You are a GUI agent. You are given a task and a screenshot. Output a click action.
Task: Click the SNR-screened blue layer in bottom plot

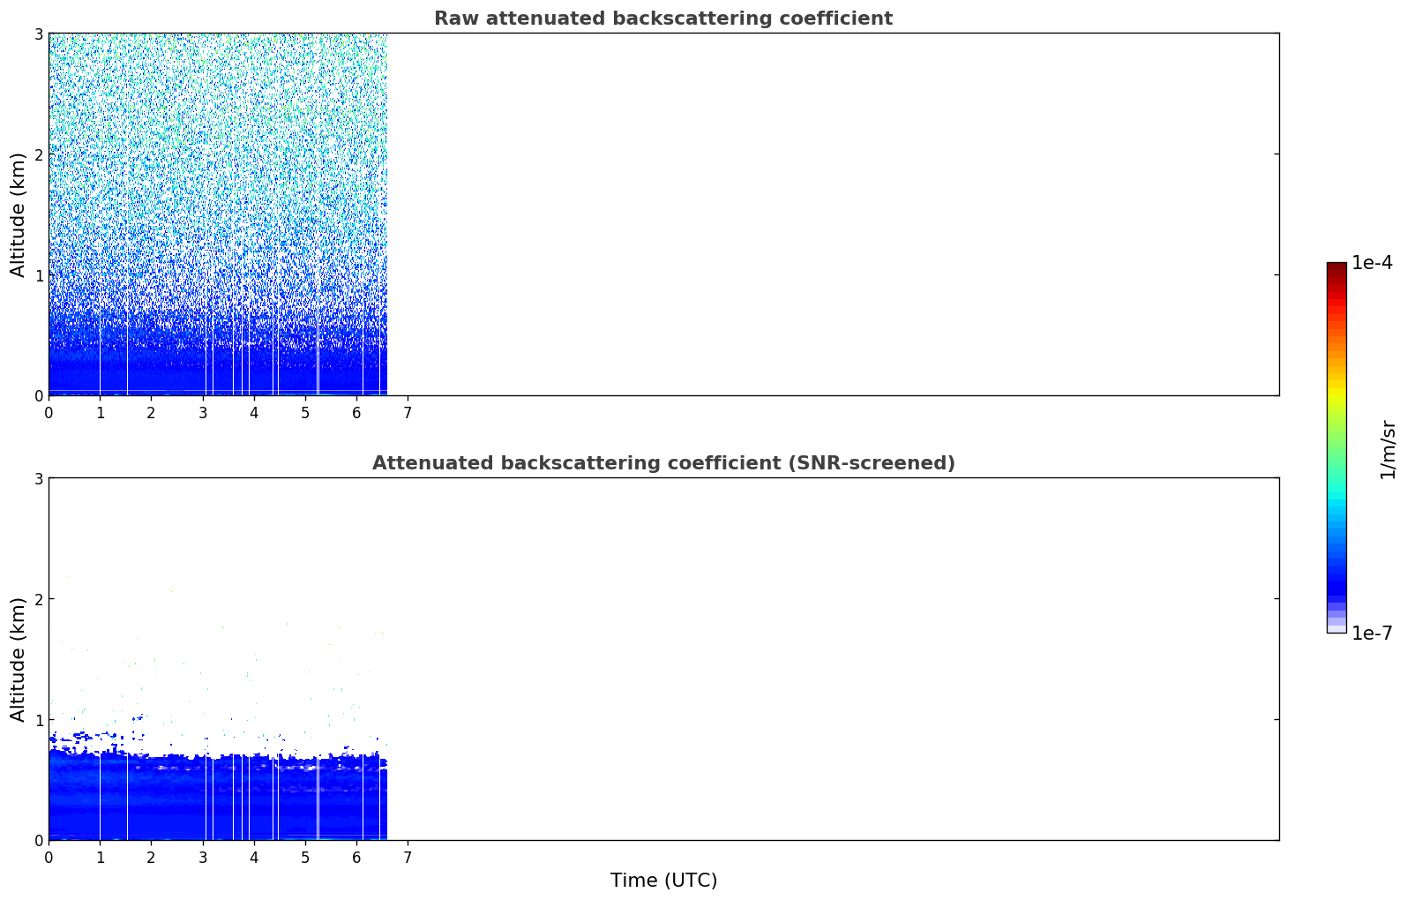click(218, 794)
